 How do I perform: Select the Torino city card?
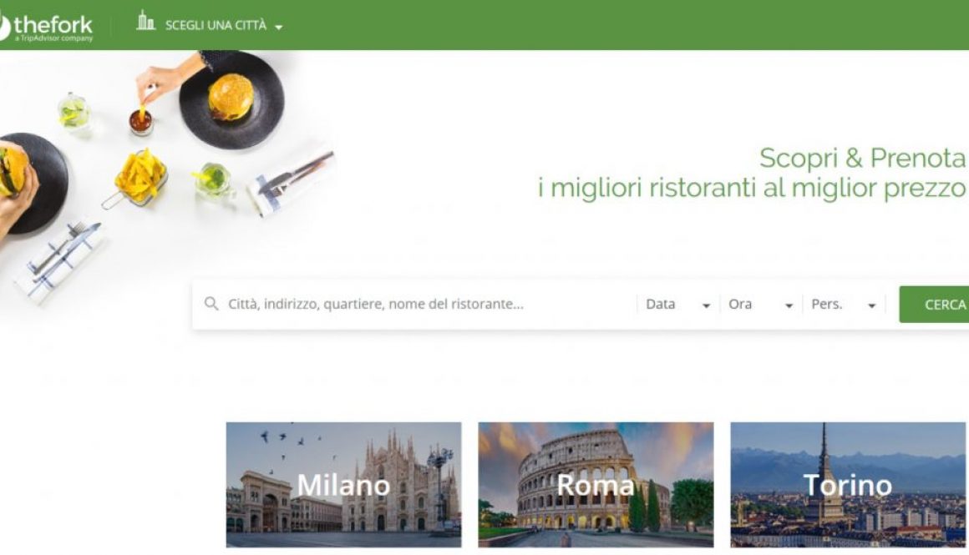click(x=848, y=485)
